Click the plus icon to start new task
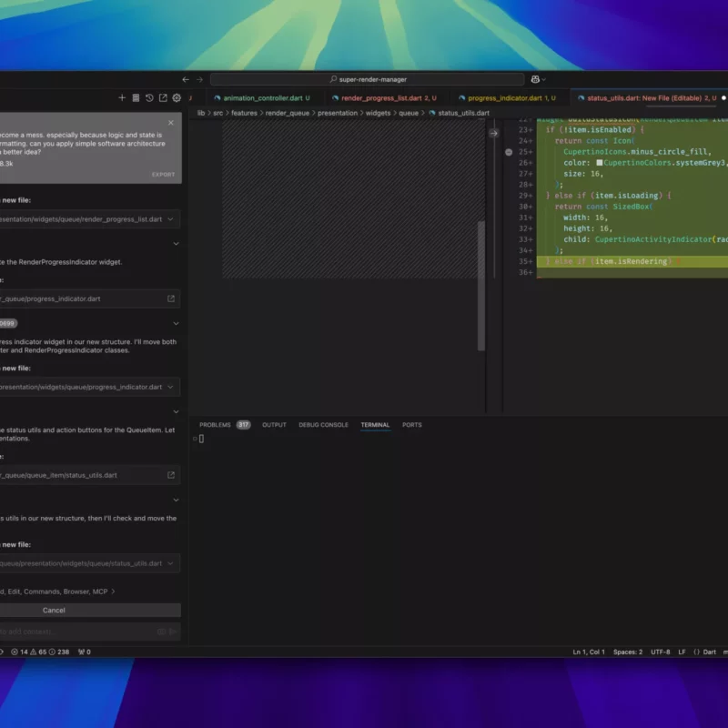This screenshot has width=728, height=728. point(122,98)
